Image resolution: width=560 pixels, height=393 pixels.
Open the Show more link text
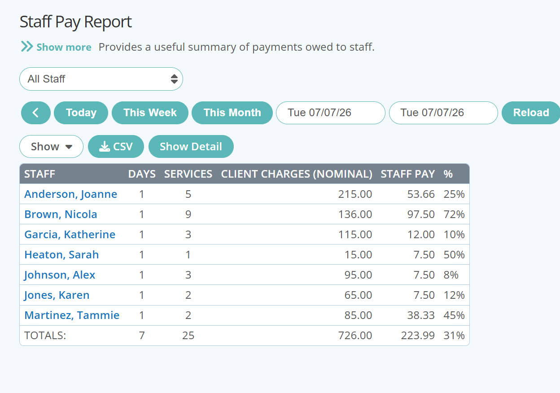pyautogui.click(x=64, y=47)
